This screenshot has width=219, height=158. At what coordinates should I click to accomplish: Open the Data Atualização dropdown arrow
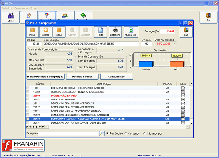click(x=175, y=44)
